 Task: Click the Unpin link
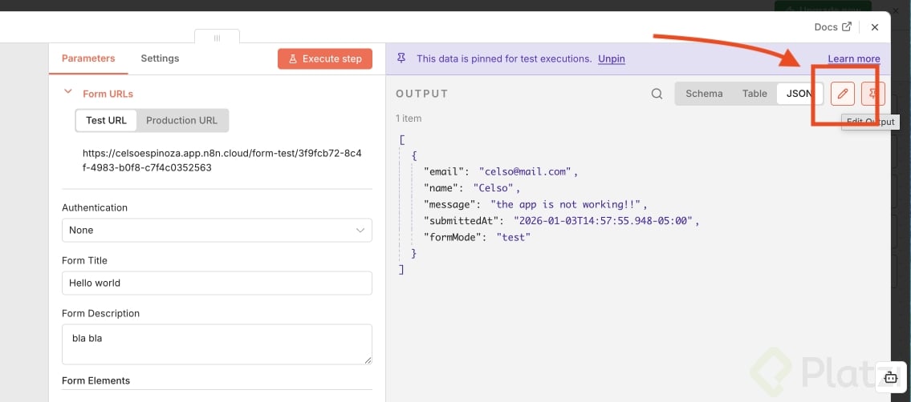(x=612, y=58)
